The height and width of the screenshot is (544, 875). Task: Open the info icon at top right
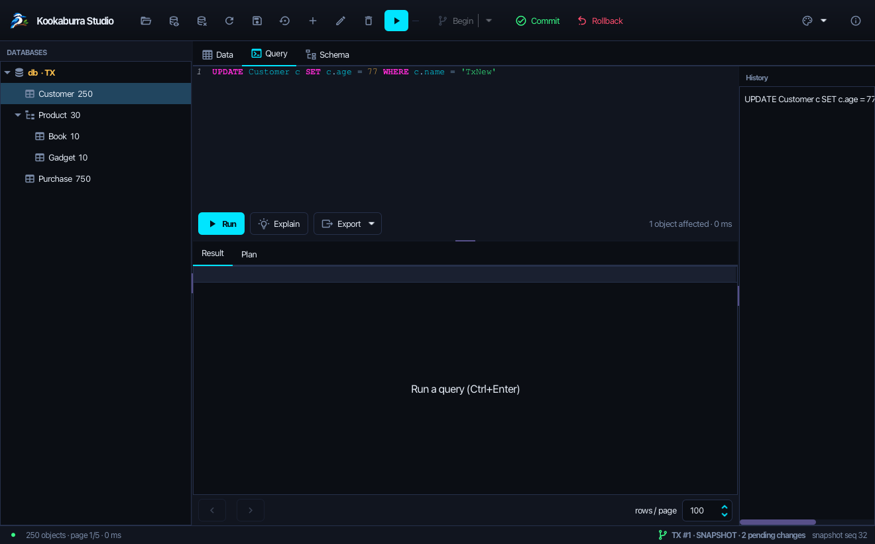click(x=856, y=21)
